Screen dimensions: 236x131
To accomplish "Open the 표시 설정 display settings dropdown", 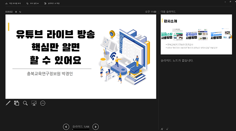I will click(32, 3).
